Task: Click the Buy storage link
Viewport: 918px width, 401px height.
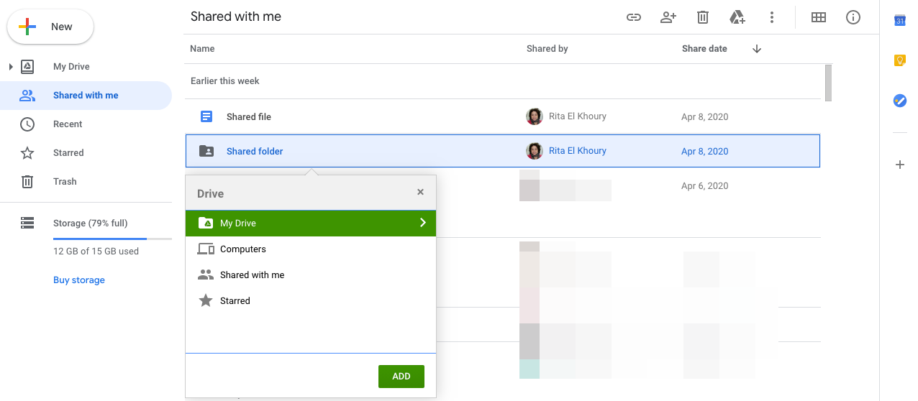Action: 79,280
